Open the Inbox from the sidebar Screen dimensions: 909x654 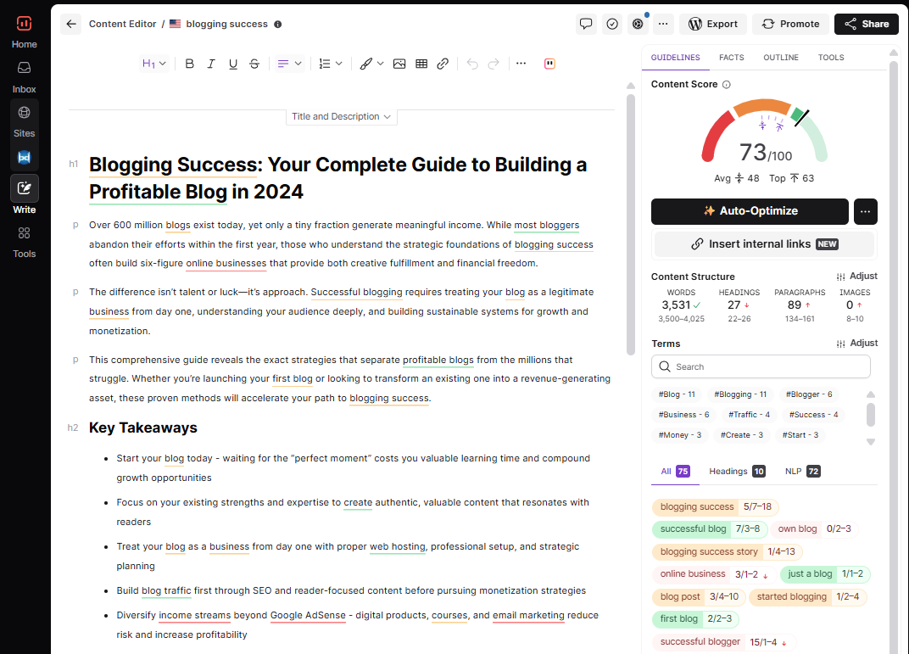point(24,75)
